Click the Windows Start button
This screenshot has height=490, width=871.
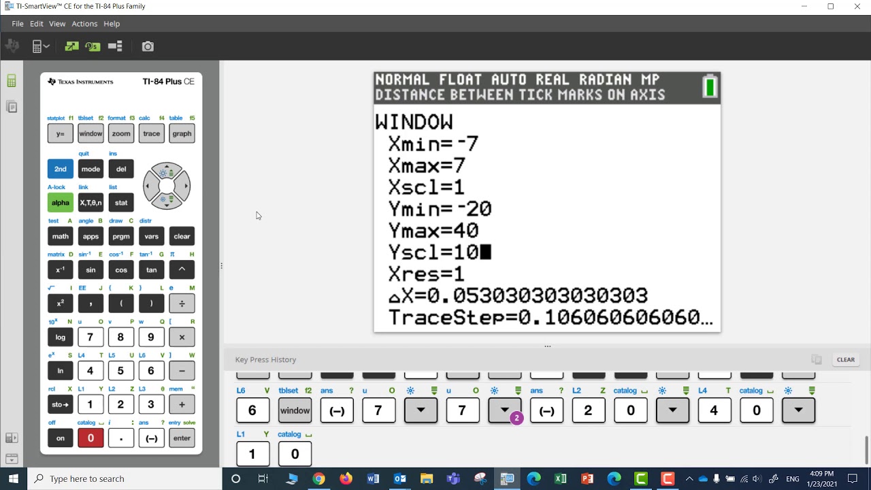(x=14, y=478)
